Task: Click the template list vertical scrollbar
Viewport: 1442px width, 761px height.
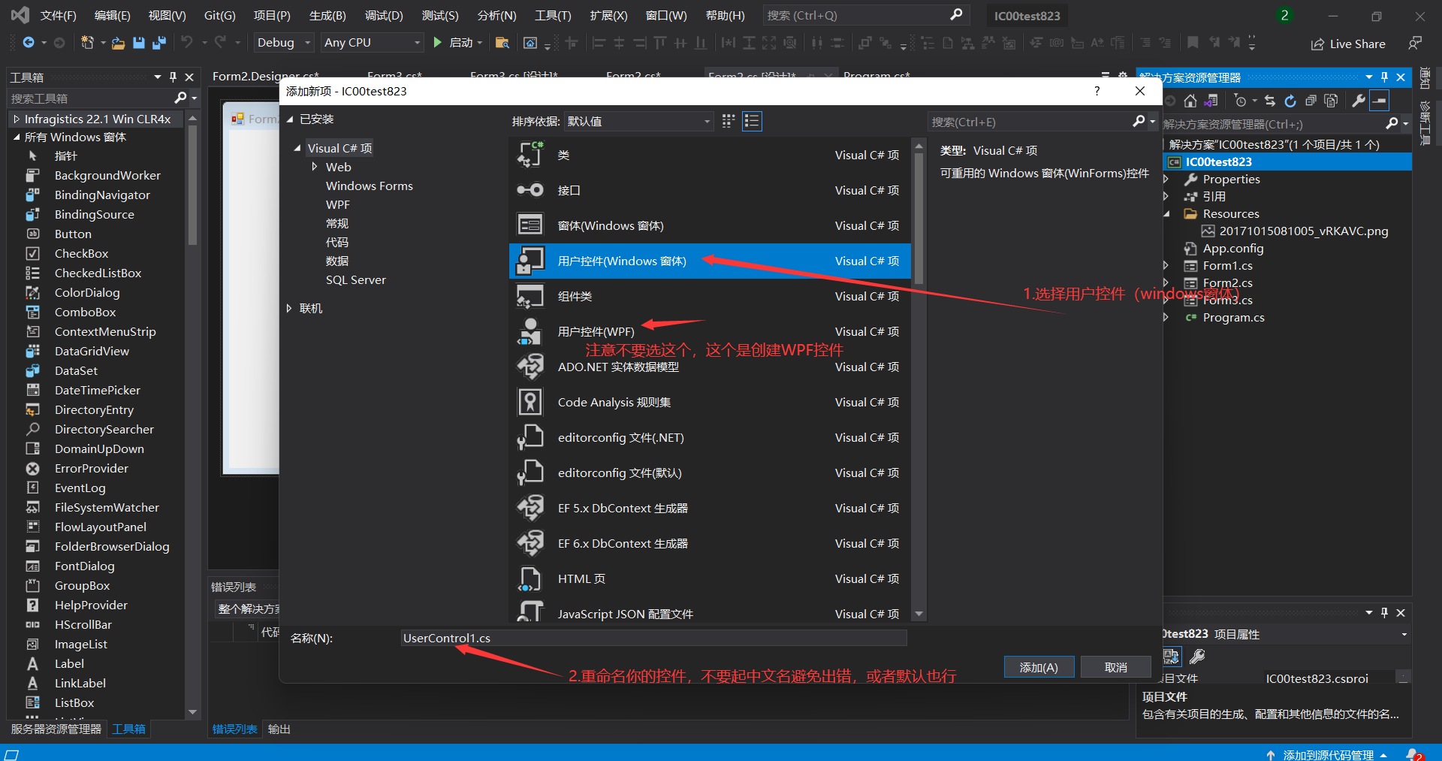Action: pos(919,379)
